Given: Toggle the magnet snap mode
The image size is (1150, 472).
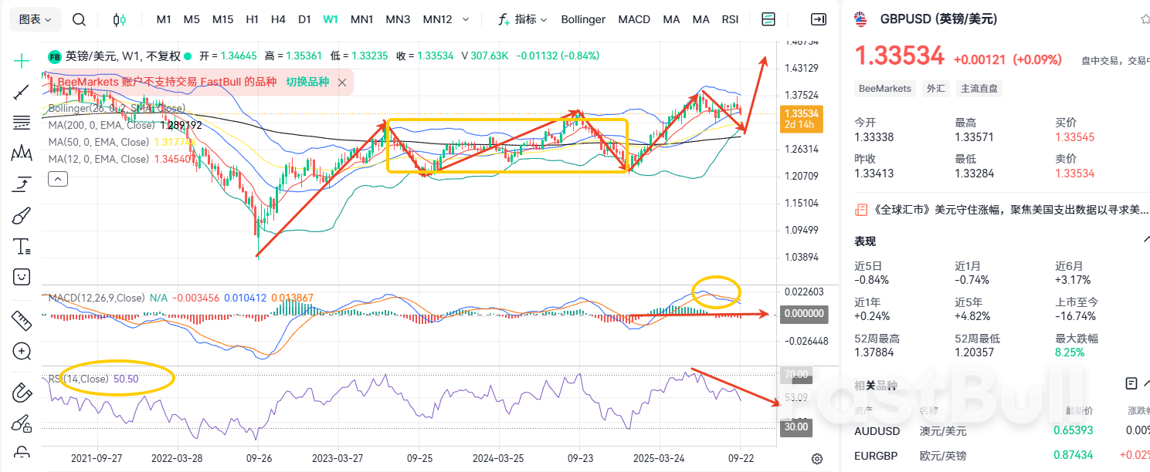Looking at the screenshot, I should 22,393.
